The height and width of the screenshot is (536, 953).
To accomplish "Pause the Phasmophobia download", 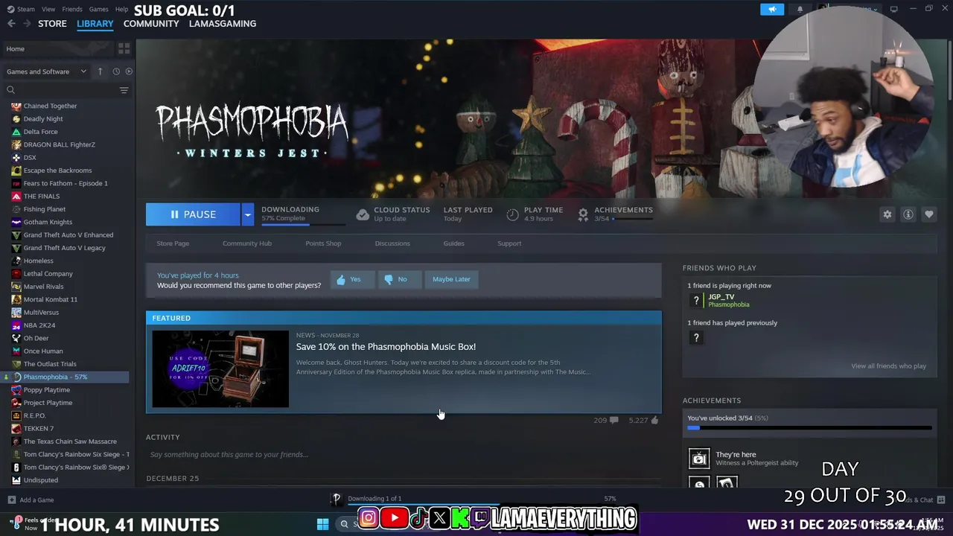I will click(193, 214).
